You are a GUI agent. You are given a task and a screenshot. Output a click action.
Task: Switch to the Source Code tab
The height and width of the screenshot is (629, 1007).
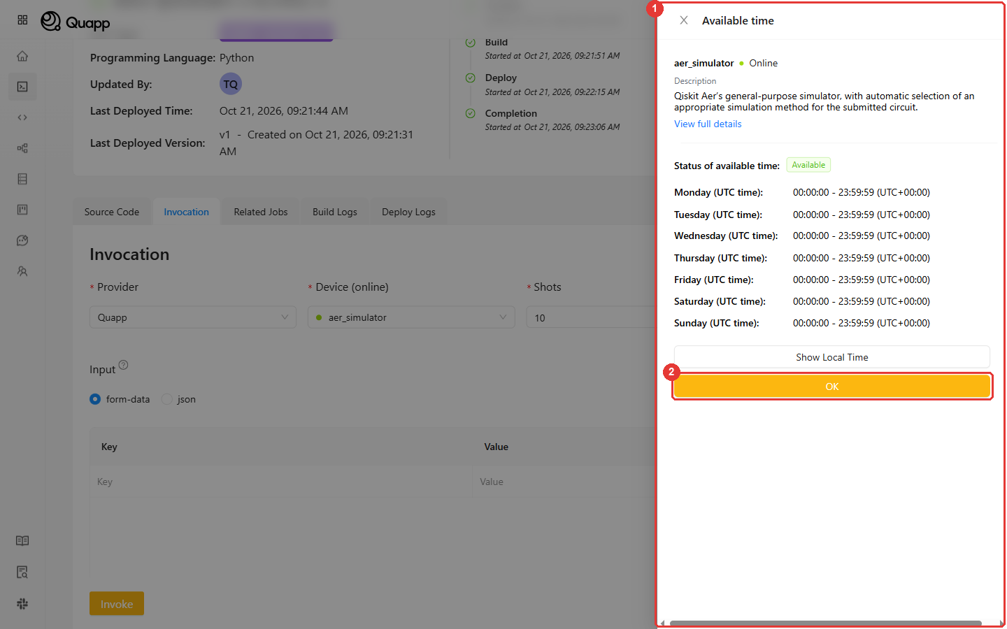pyautogui.click(x=112, y=212)
